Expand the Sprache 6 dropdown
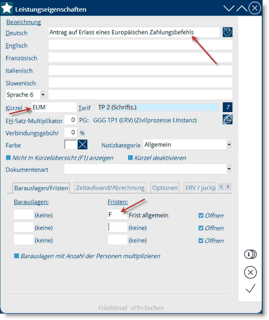The image size is (269, 320). pyautogui.click(x=43, y=95)
